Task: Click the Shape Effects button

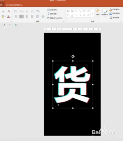Action: click(115, 18)
